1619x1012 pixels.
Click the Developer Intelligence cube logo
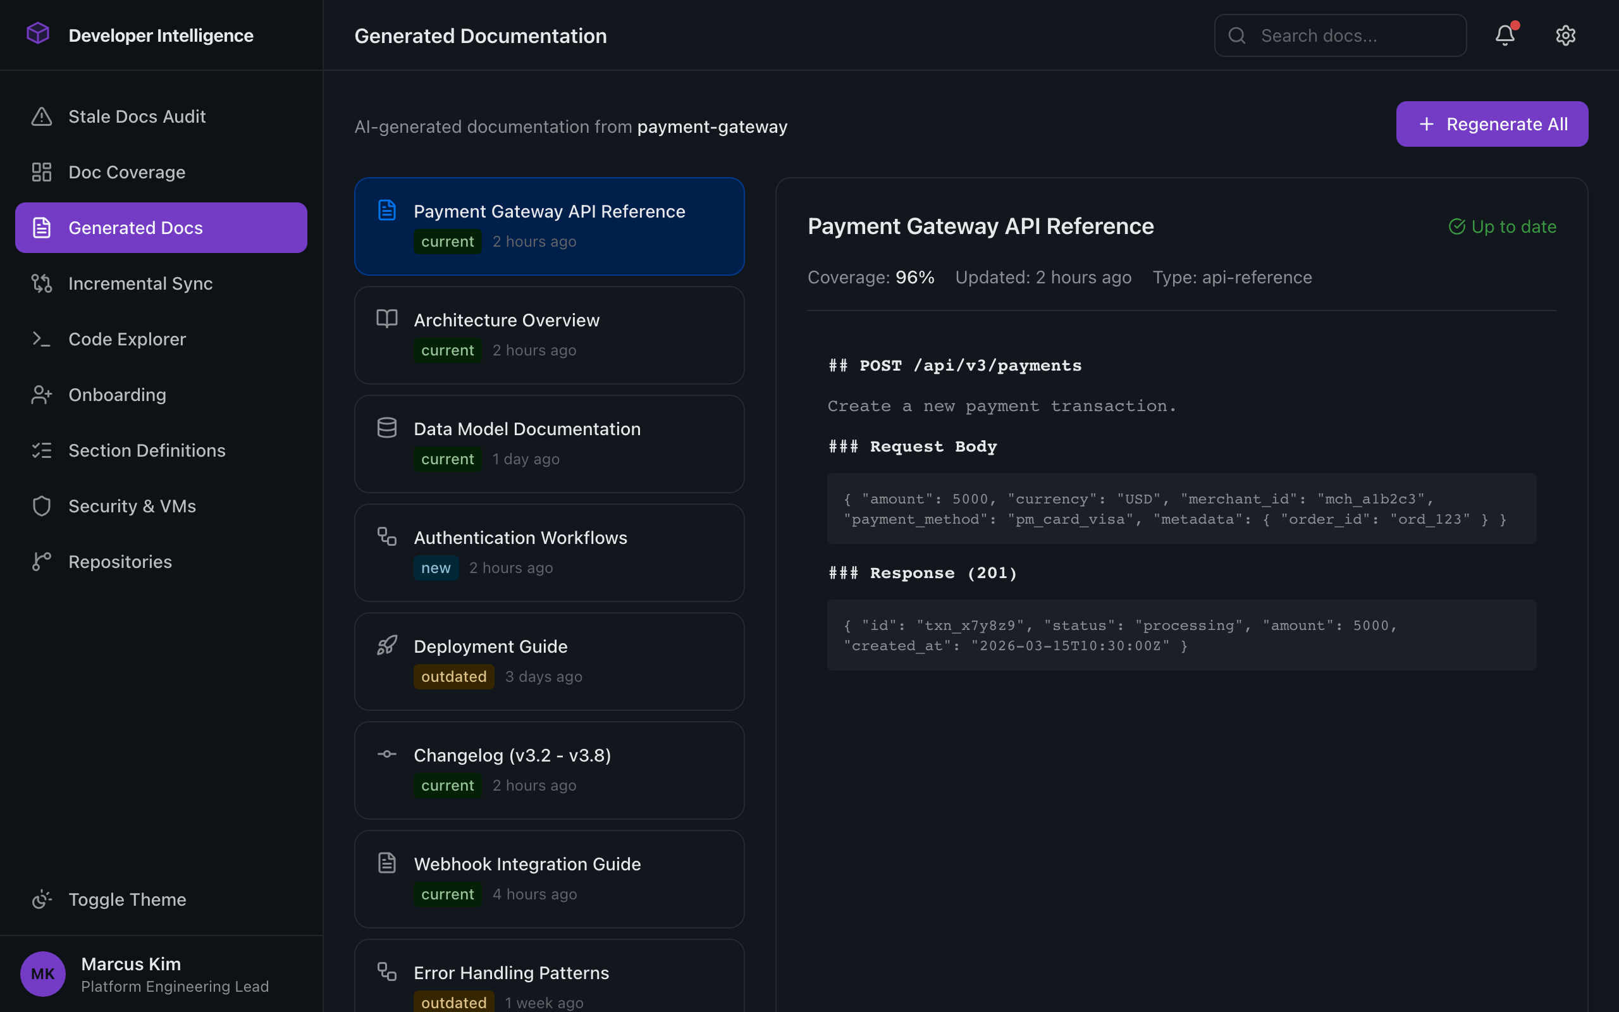coord(38,34)
